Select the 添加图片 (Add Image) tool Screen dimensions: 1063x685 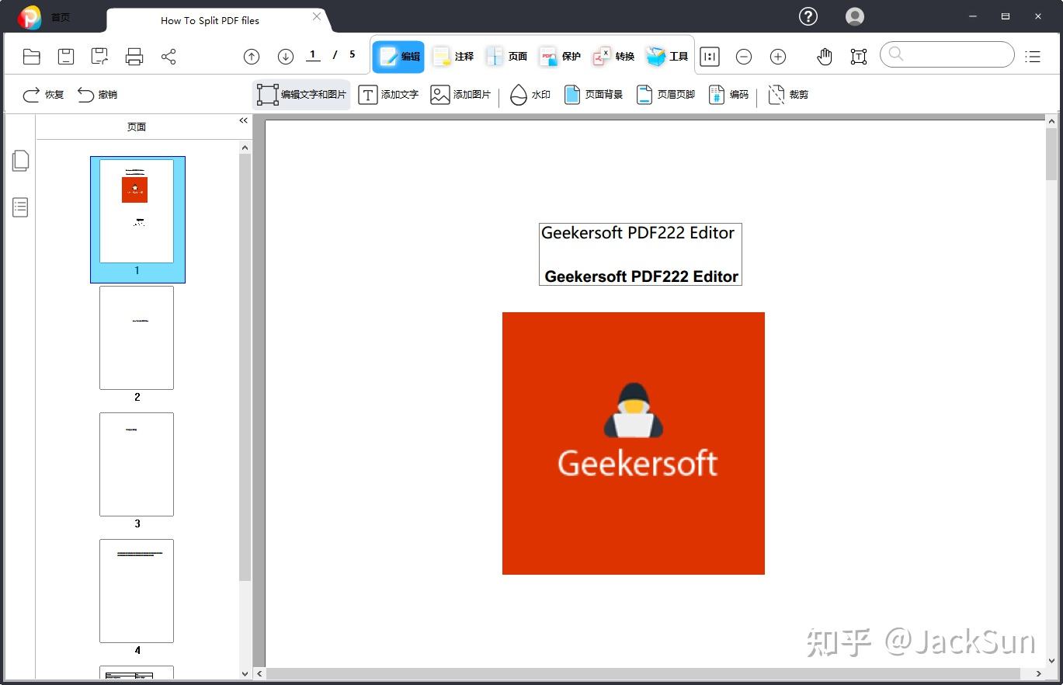click(461, 94)
